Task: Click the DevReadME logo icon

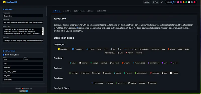Action: (x=4, y=2)
